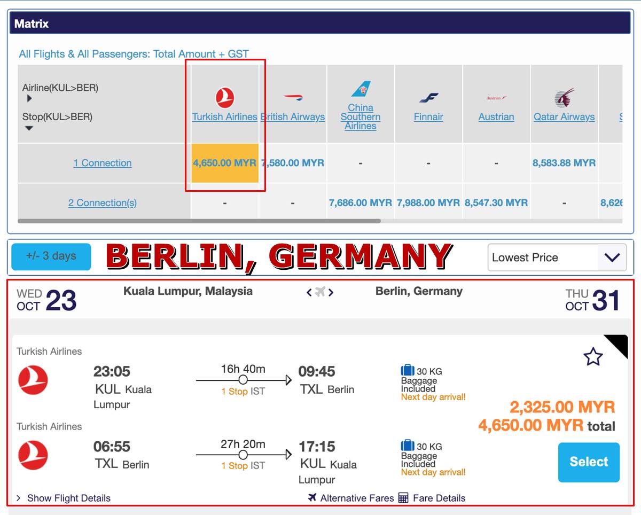Click the 1 Stop IST label on return flight
The image size is (641, 515).
click(x=243, y=466)
